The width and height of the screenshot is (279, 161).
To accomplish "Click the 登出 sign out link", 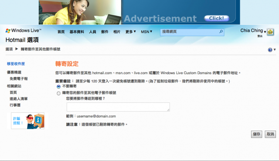I will tap(260, 36).
